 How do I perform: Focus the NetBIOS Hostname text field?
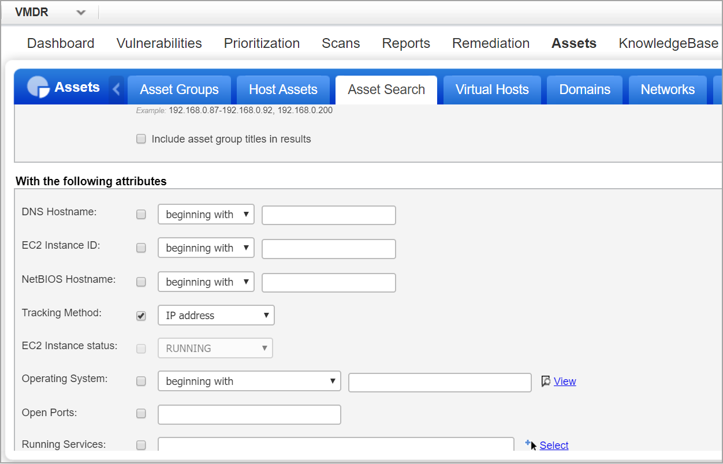[329, 282]
